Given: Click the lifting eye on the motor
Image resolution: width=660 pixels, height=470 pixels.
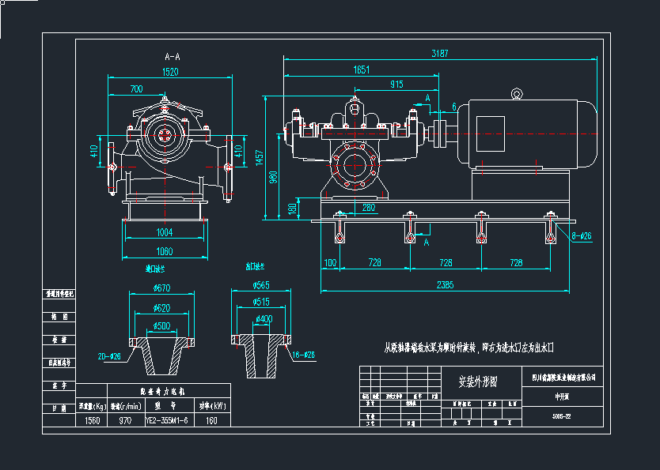Looking at the screenshot, I should pos(517,95).
